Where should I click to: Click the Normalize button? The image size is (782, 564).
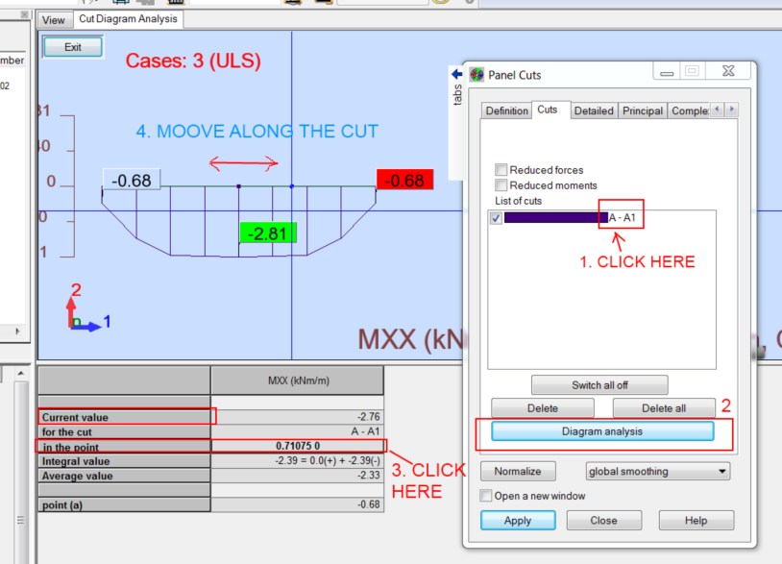point(518,471)
